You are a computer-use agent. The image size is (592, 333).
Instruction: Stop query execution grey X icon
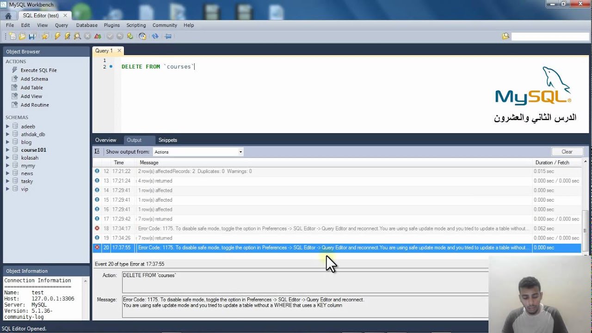tap(87, 36)
